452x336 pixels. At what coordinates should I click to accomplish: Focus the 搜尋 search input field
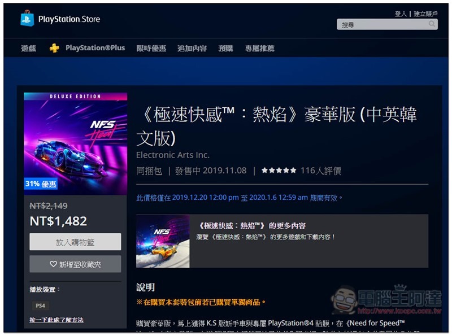pyautogui.click(x=387, y=24)
